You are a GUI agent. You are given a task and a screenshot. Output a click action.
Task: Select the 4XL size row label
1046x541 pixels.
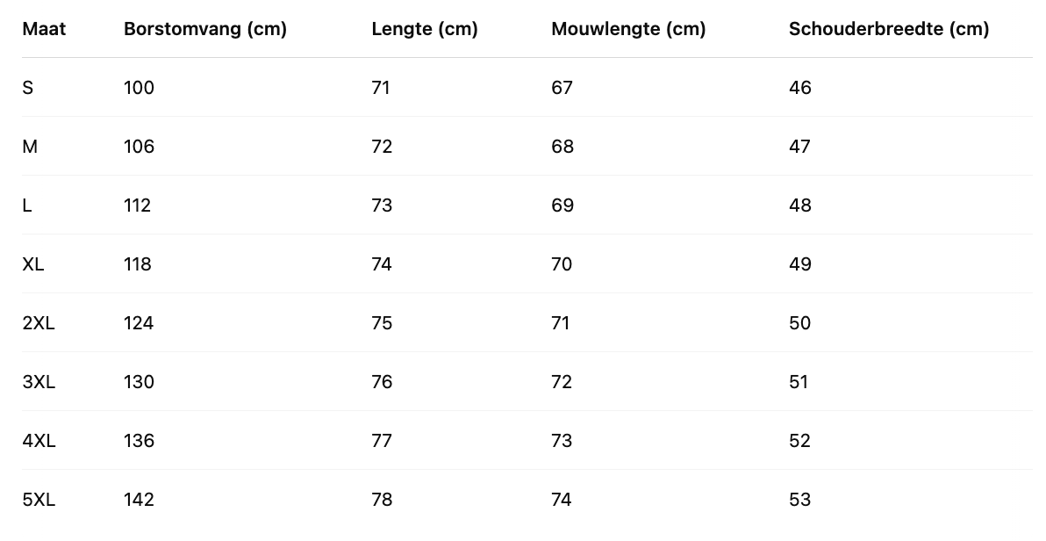tap(39, 441)
